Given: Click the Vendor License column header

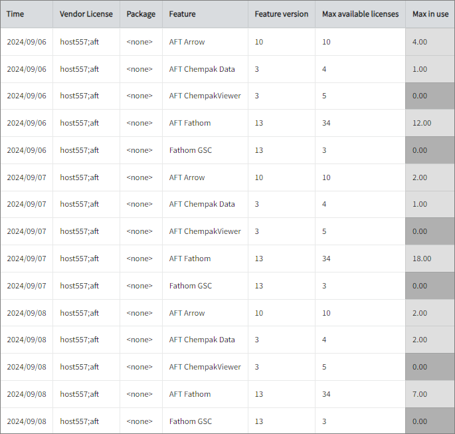Looking at the screenshot, I should [86, 14].
